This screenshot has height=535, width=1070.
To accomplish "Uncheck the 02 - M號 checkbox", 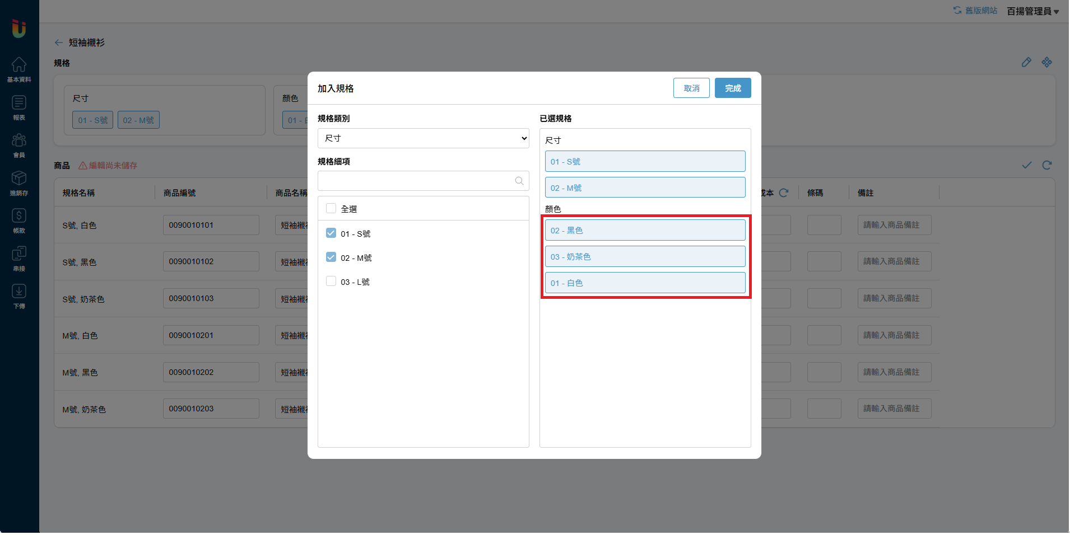I will point(331,257).
